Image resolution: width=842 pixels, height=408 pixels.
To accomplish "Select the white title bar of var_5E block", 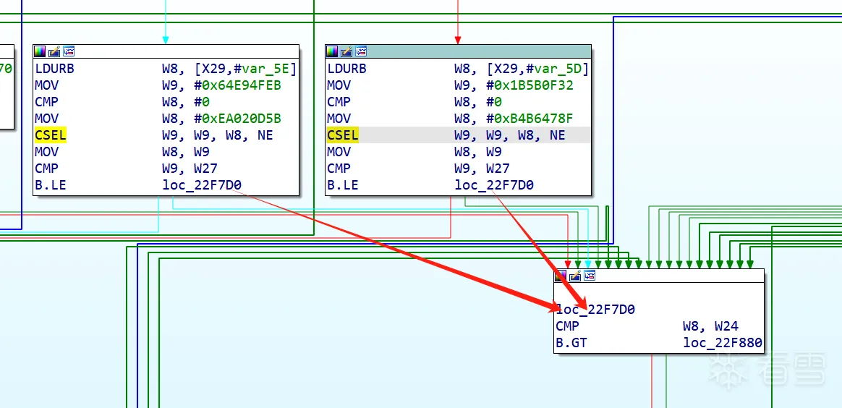I will (x=166, y=51).
